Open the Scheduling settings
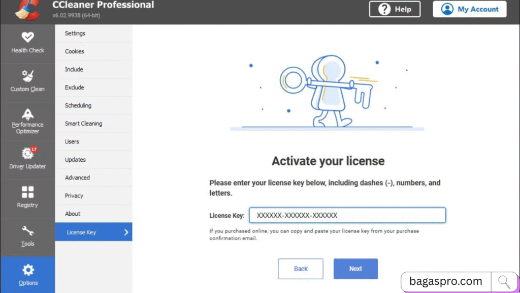Viewport: 520px width, 293px height. (78, 105)
